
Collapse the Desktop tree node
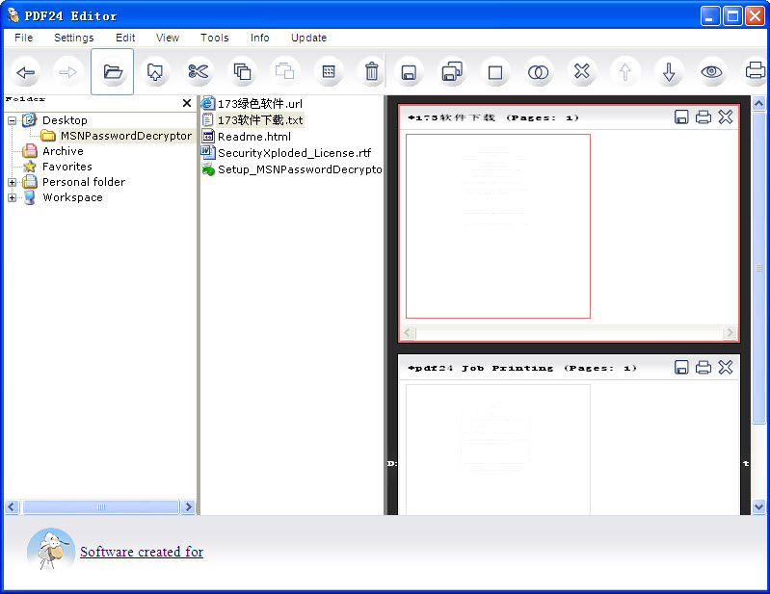tap(12, 120)
